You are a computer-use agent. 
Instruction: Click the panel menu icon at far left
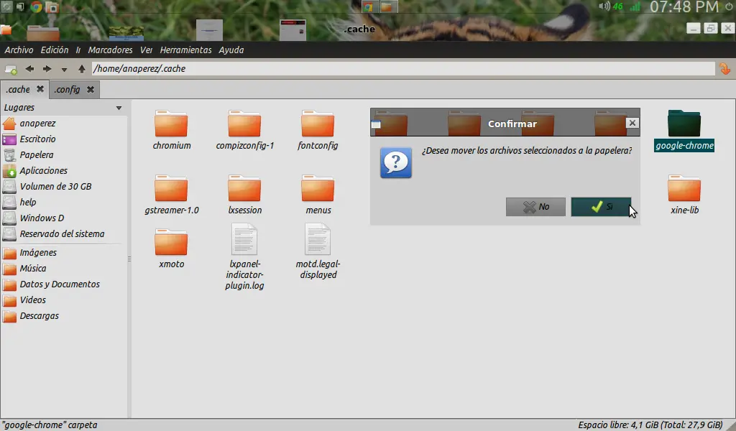click(6, 6)
